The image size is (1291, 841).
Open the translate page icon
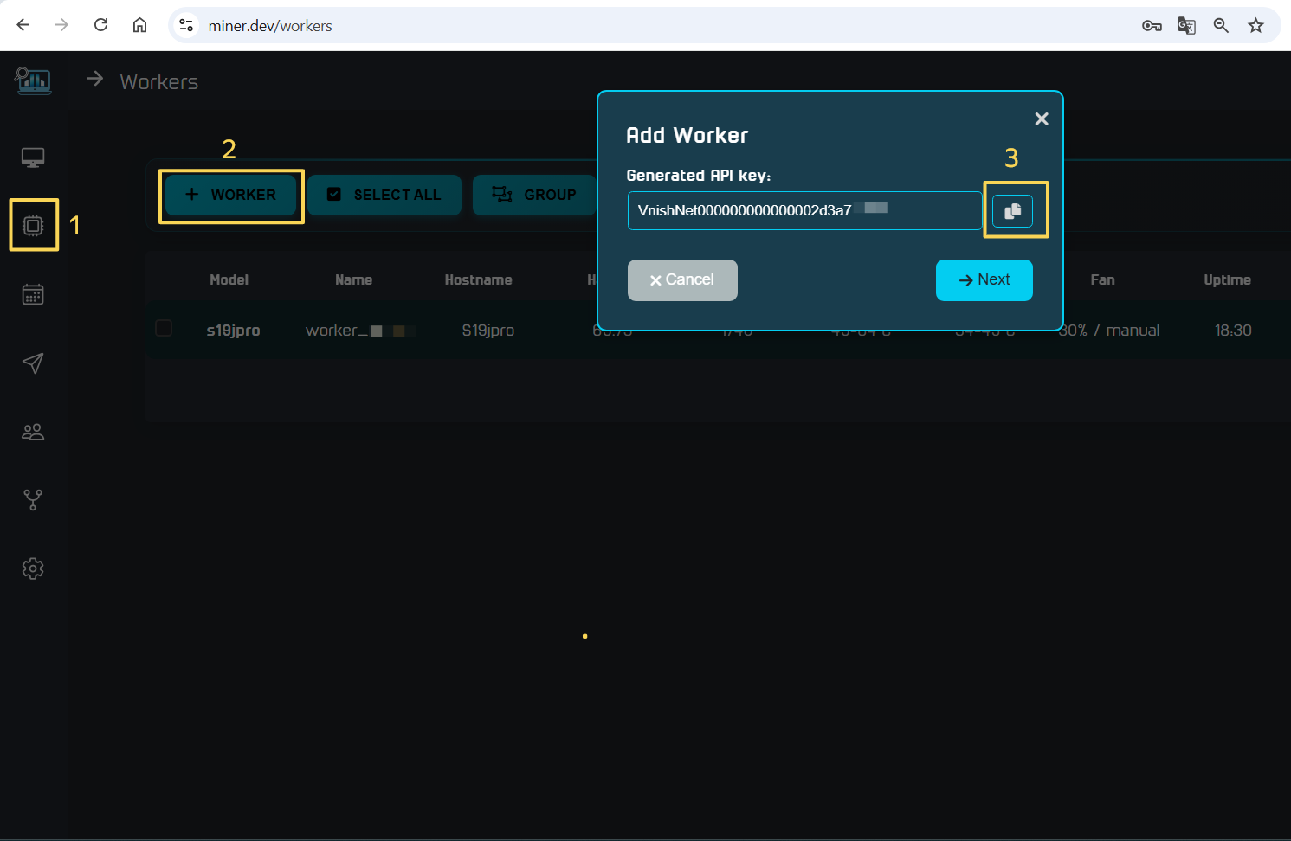click(x=1186, y=25)
